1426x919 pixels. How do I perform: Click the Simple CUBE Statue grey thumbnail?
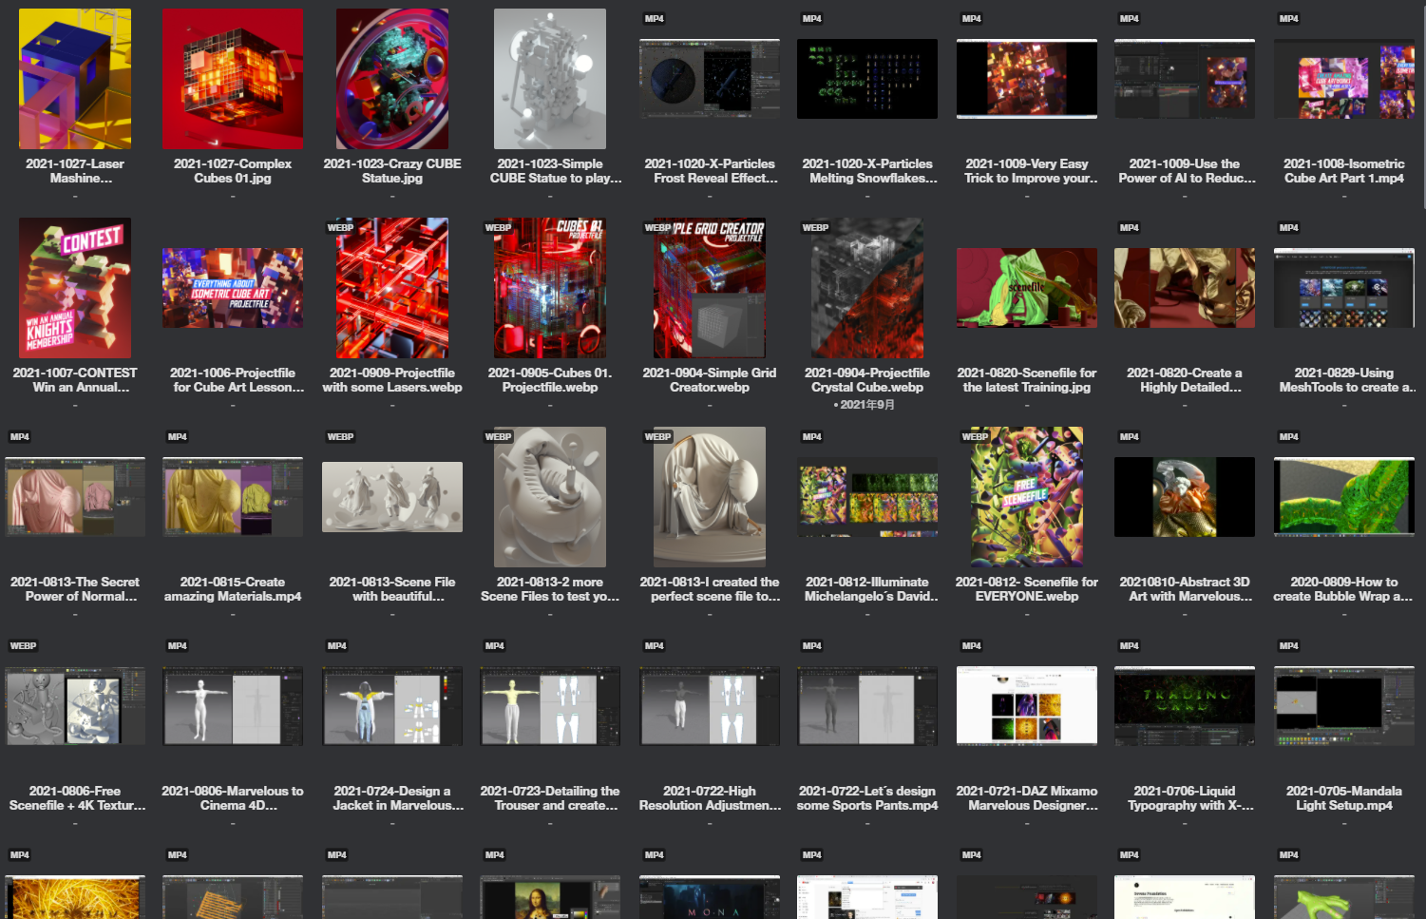click(550, 79)
